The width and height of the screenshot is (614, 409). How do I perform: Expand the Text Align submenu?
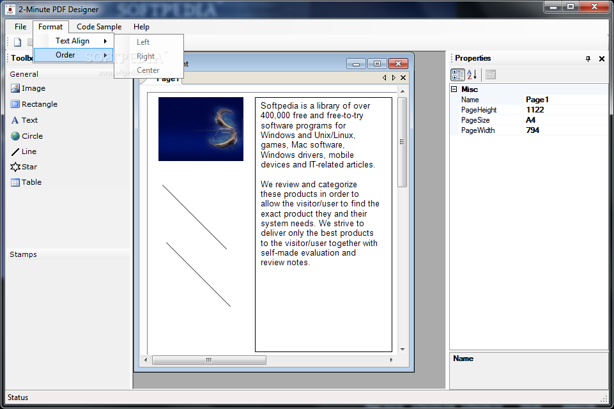coord(73,41)
